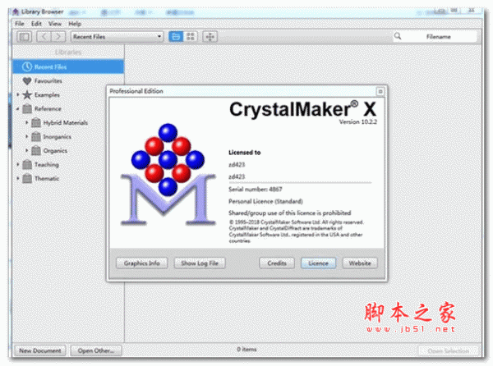The height and width of the screenshot is (366, 493).
Task: Open the Recent Files dropdown
Action: tap(117, 37)
